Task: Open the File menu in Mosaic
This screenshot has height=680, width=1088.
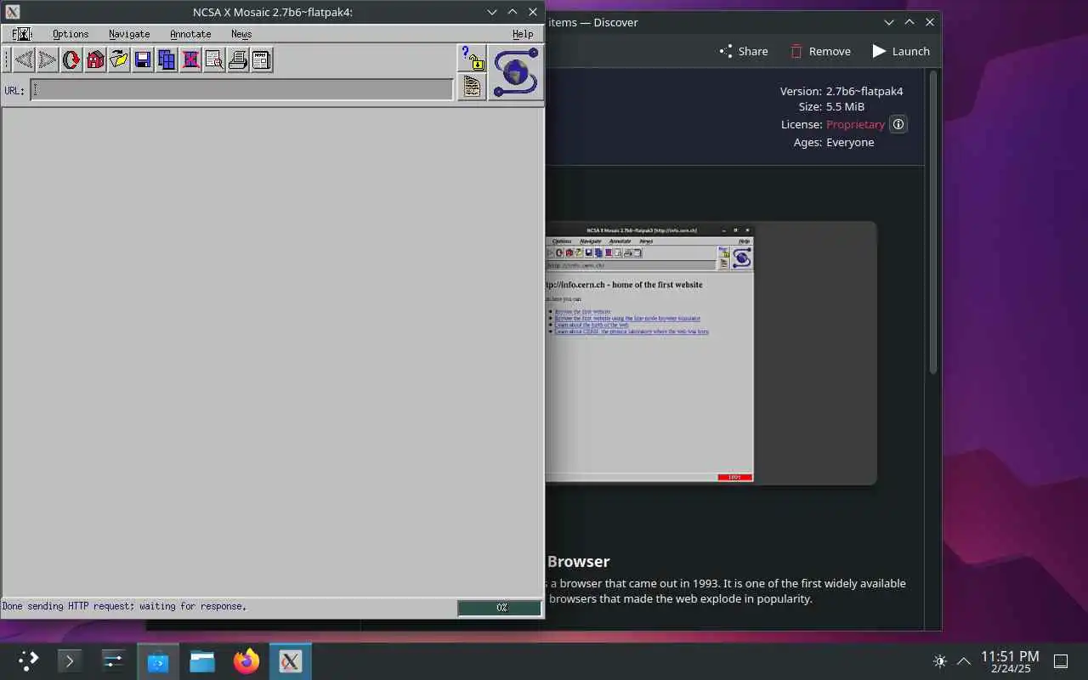Action: (x=21, y=34)
